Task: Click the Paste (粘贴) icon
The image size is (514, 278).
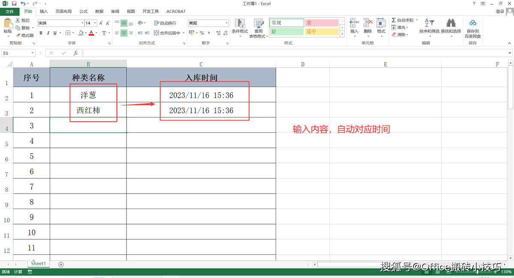Action: pyautogui.click(x=7, y=23)
